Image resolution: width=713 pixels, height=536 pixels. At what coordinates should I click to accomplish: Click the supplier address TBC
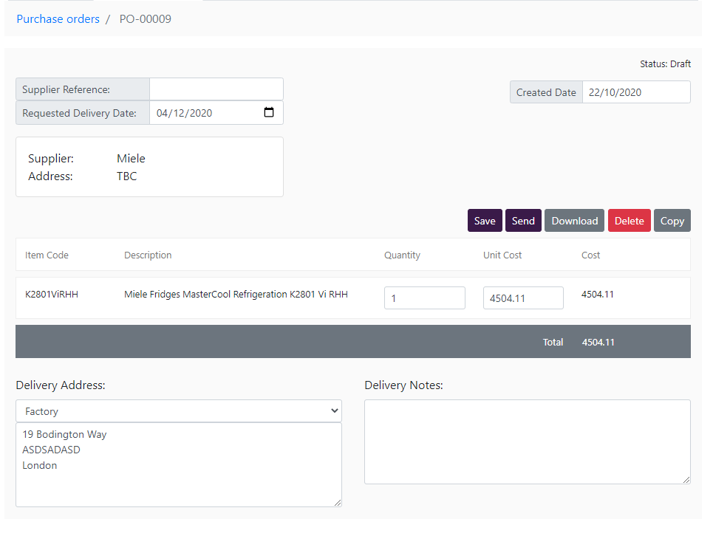coord(126,176)
